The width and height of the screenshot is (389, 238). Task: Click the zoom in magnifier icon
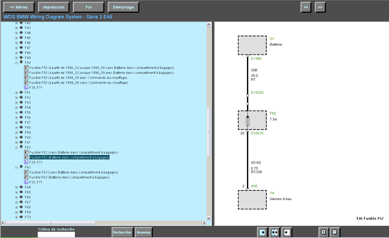[x=324, y=232]
